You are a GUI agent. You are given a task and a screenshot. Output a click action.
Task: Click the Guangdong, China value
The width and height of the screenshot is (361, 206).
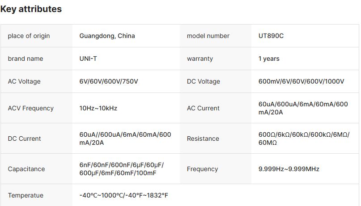point(107,36)
